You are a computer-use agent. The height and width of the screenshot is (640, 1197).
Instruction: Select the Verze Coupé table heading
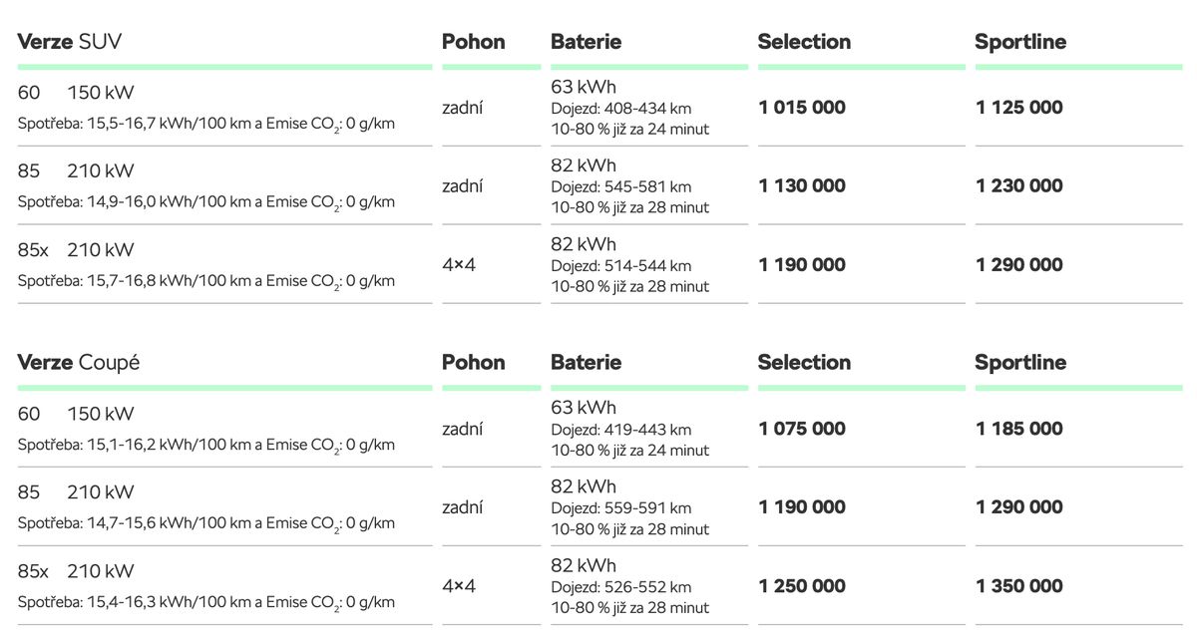pyautogui.click(x=79, y=363)
